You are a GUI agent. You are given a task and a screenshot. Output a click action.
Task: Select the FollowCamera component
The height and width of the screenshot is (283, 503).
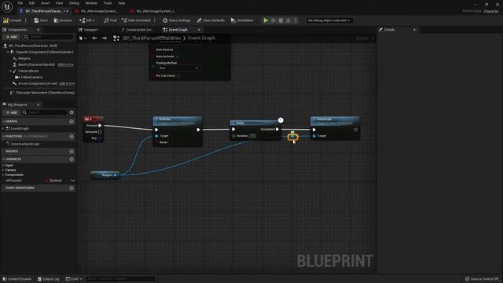31,77
